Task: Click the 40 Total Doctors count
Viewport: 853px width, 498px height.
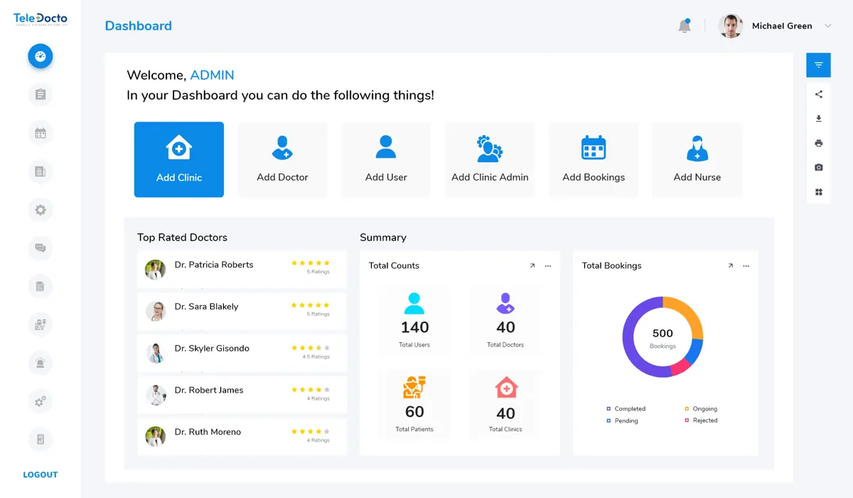Action: pos(505,327)
